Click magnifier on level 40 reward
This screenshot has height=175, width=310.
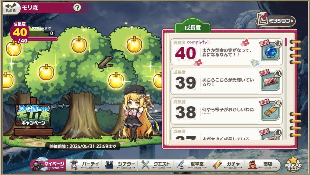278,44
